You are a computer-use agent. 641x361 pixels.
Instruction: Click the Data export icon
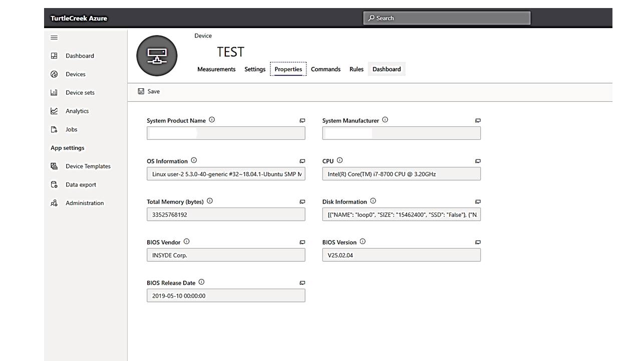click(54, 185)
